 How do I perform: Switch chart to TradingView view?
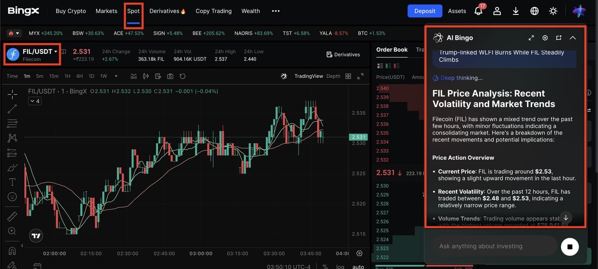pyautogui.click(x=309, y=76)
